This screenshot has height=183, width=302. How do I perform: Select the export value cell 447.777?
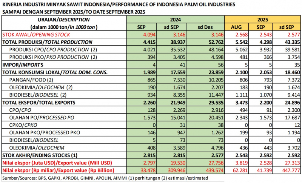point(288,170)
